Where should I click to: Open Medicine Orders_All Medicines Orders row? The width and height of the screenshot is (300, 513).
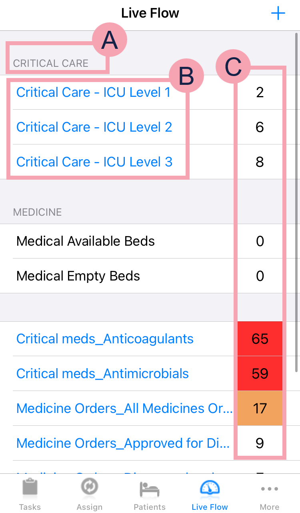[x=124, y=409]
